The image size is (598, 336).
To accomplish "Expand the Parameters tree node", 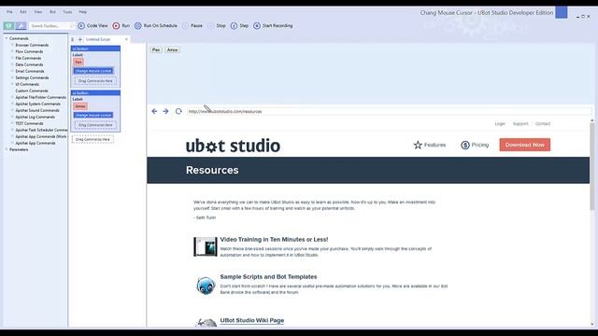I will click(x=7, y=149).
